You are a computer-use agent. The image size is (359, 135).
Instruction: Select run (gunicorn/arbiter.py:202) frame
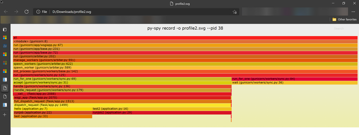click(x=185, y=56)
